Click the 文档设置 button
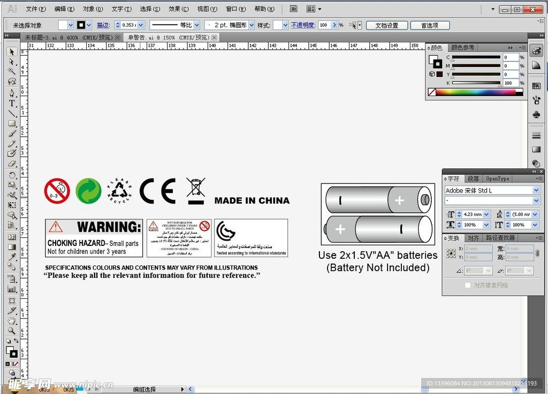The width and height of the screenshot is (548, 394). pos(386,25)
